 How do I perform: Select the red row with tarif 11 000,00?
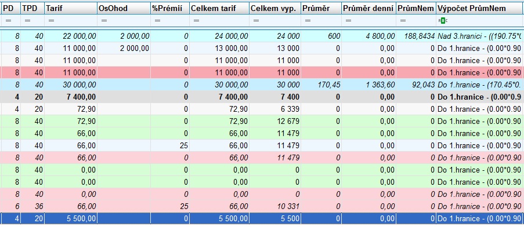[262, 72]
